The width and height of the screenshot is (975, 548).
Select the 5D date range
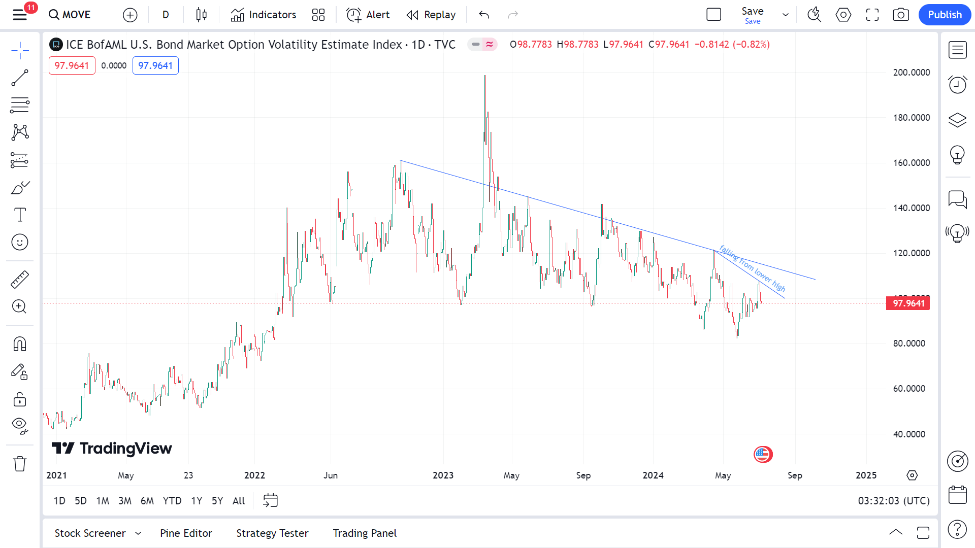[x=81, y=501]
